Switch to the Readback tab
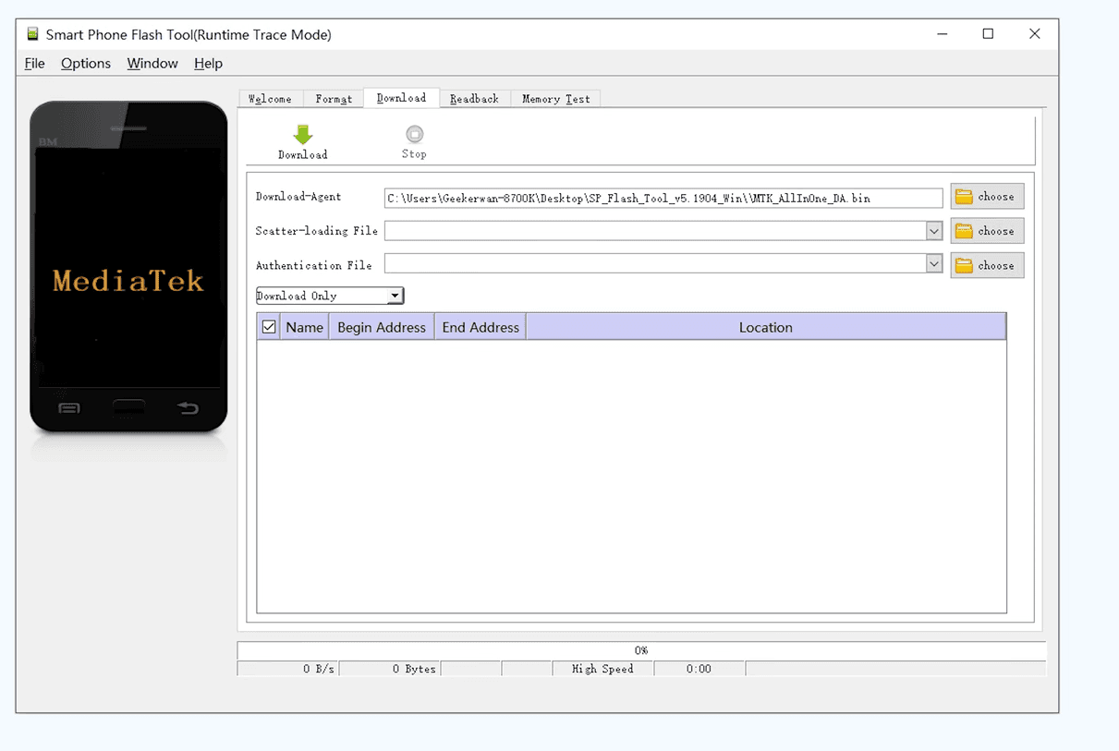 tap(474, 99)
